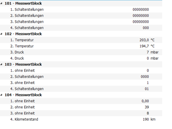This screenshot has height=129, width=172.
Task: Select 2. ohne Einheit with value 39
Action: pos(81,107)
